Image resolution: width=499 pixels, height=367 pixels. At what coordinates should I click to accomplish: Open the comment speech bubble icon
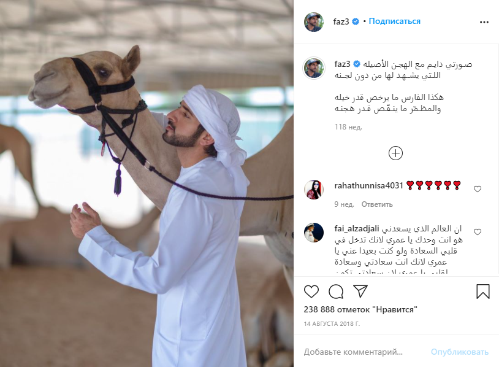click(x=336, y=292)
